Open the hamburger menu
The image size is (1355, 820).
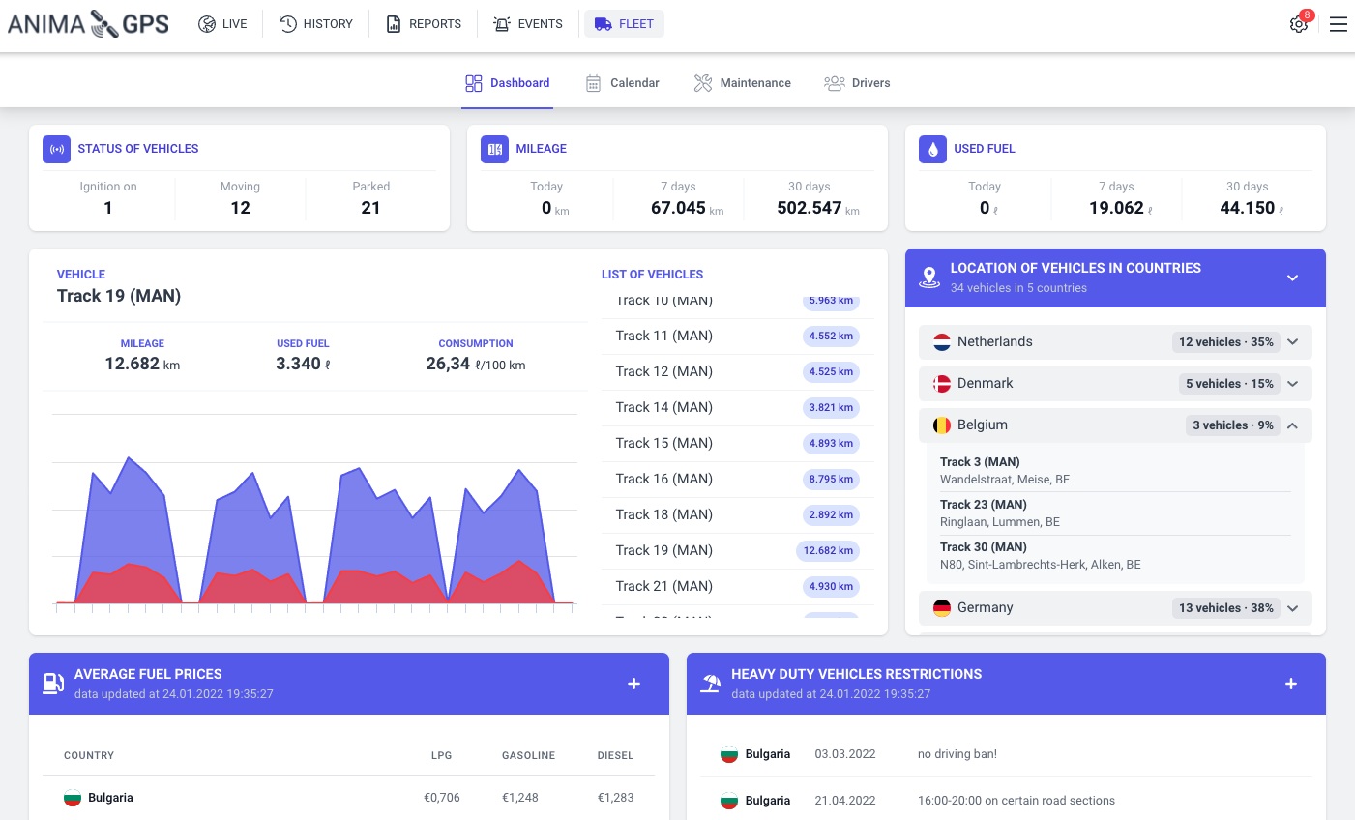tap(1339, 23)
